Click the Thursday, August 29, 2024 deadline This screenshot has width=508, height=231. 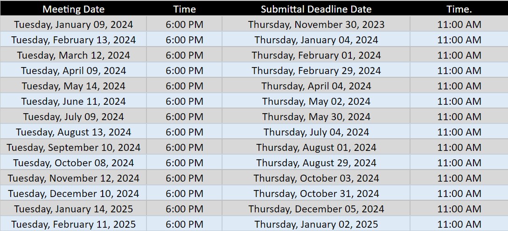(x=316, y=163)
